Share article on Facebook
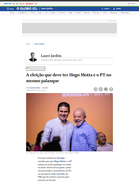This screenshot has height=182, width=139. (96, 89)
